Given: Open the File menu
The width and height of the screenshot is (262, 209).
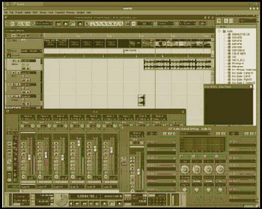Looking at the screenshot, I should tap(6, 13).
